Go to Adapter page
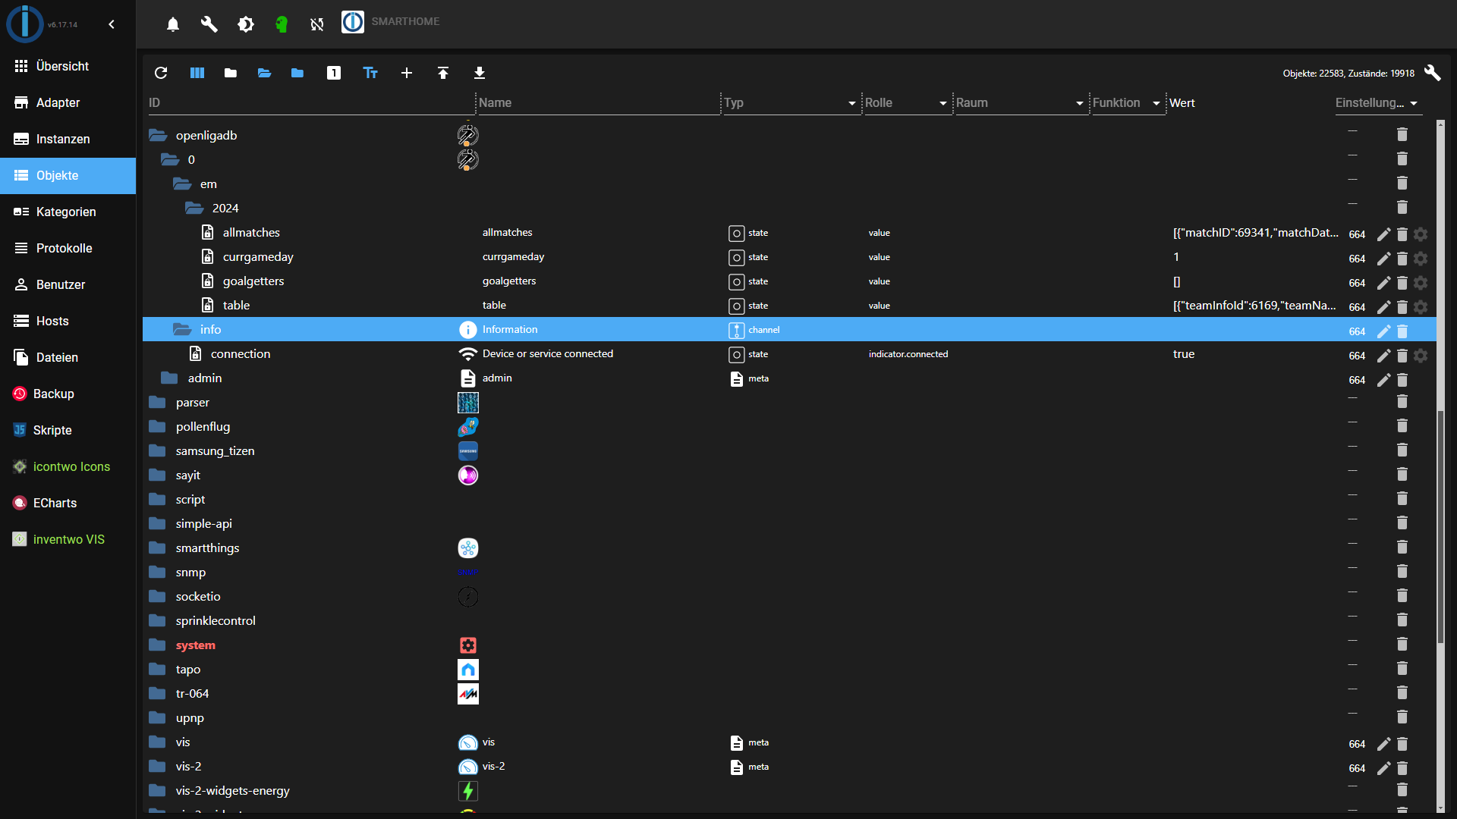This screenshot has height=819, width=1457. [68, 102]
